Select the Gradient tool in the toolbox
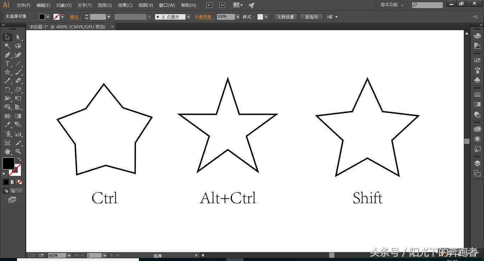The height and width of the screenshot is (261, 484). coord(18,116)
